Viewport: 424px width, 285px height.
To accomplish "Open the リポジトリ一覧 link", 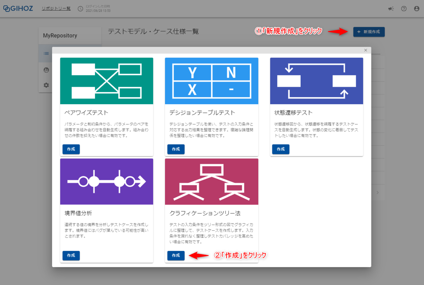I will tap(55, 8).
